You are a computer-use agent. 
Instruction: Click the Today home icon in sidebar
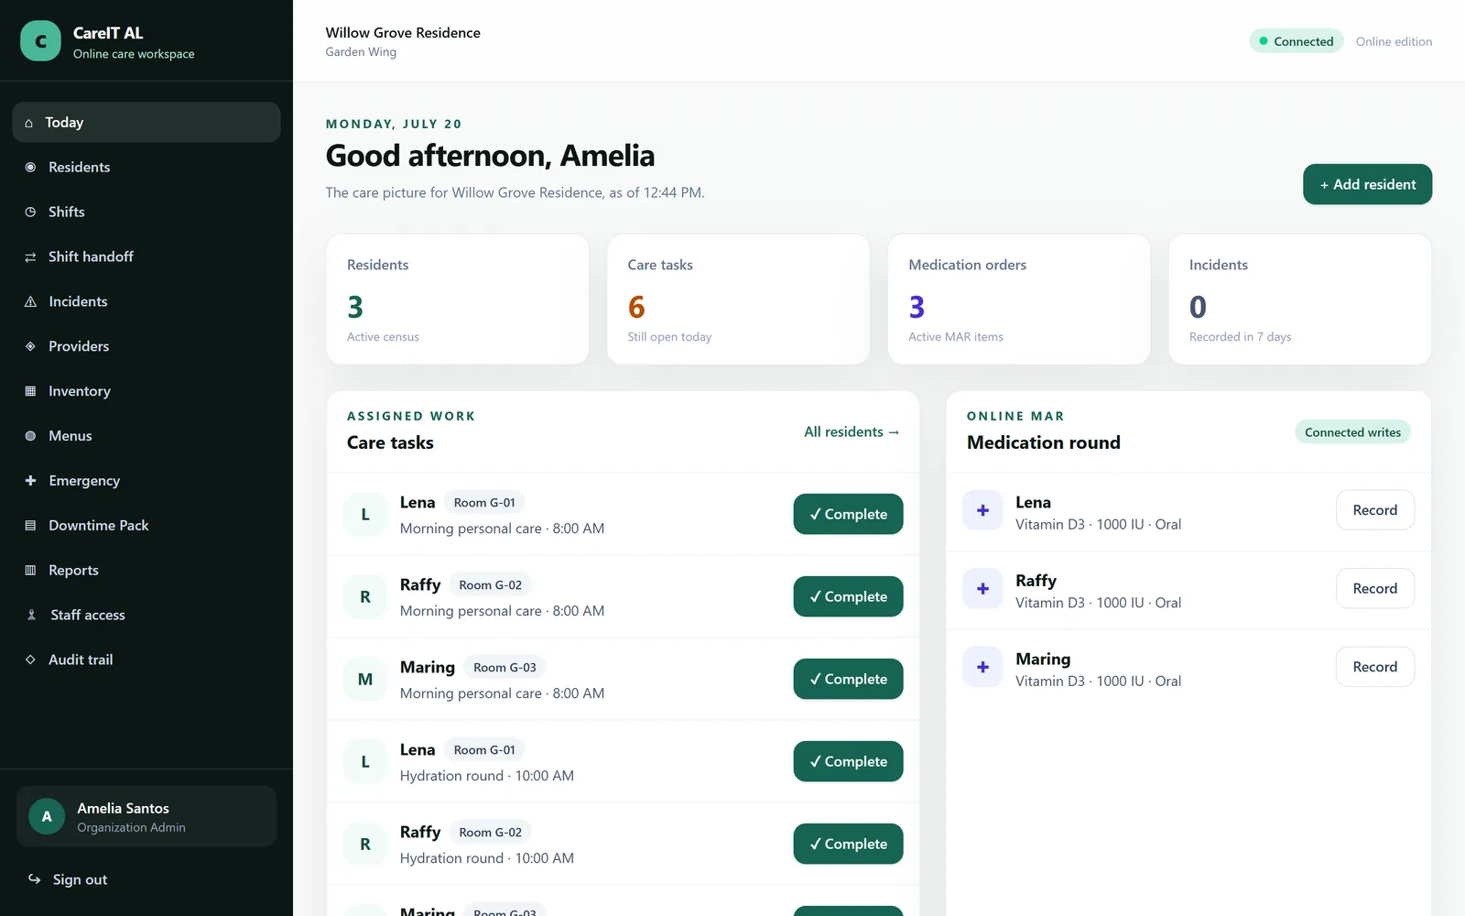29,123
